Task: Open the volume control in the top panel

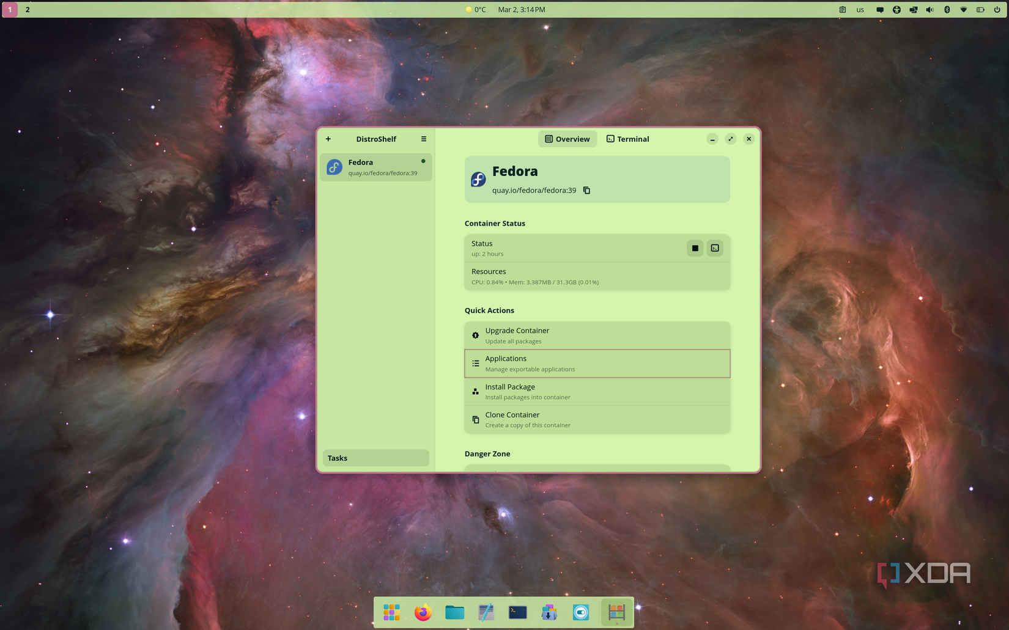Action: point(930,10)
